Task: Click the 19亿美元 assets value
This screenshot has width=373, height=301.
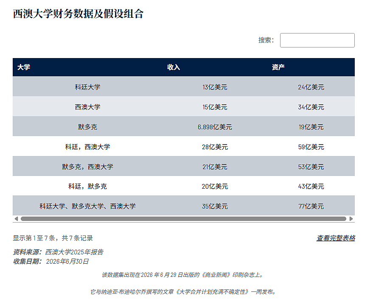Action: (x=311, y=127)
